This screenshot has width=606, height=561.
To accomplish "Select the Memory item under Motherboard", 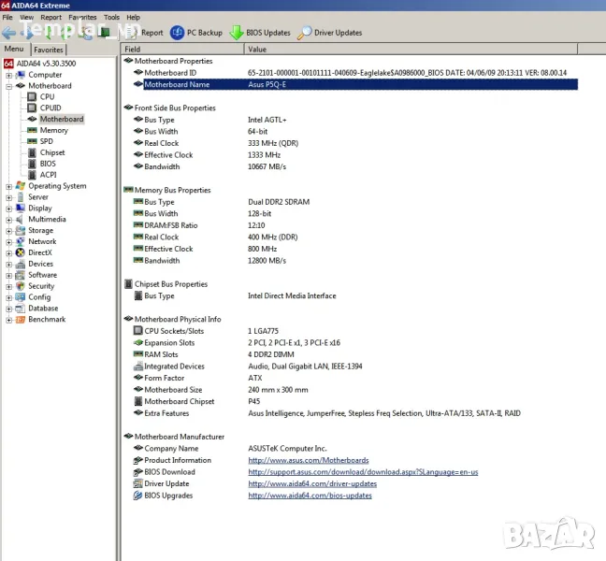I will 53,130.
